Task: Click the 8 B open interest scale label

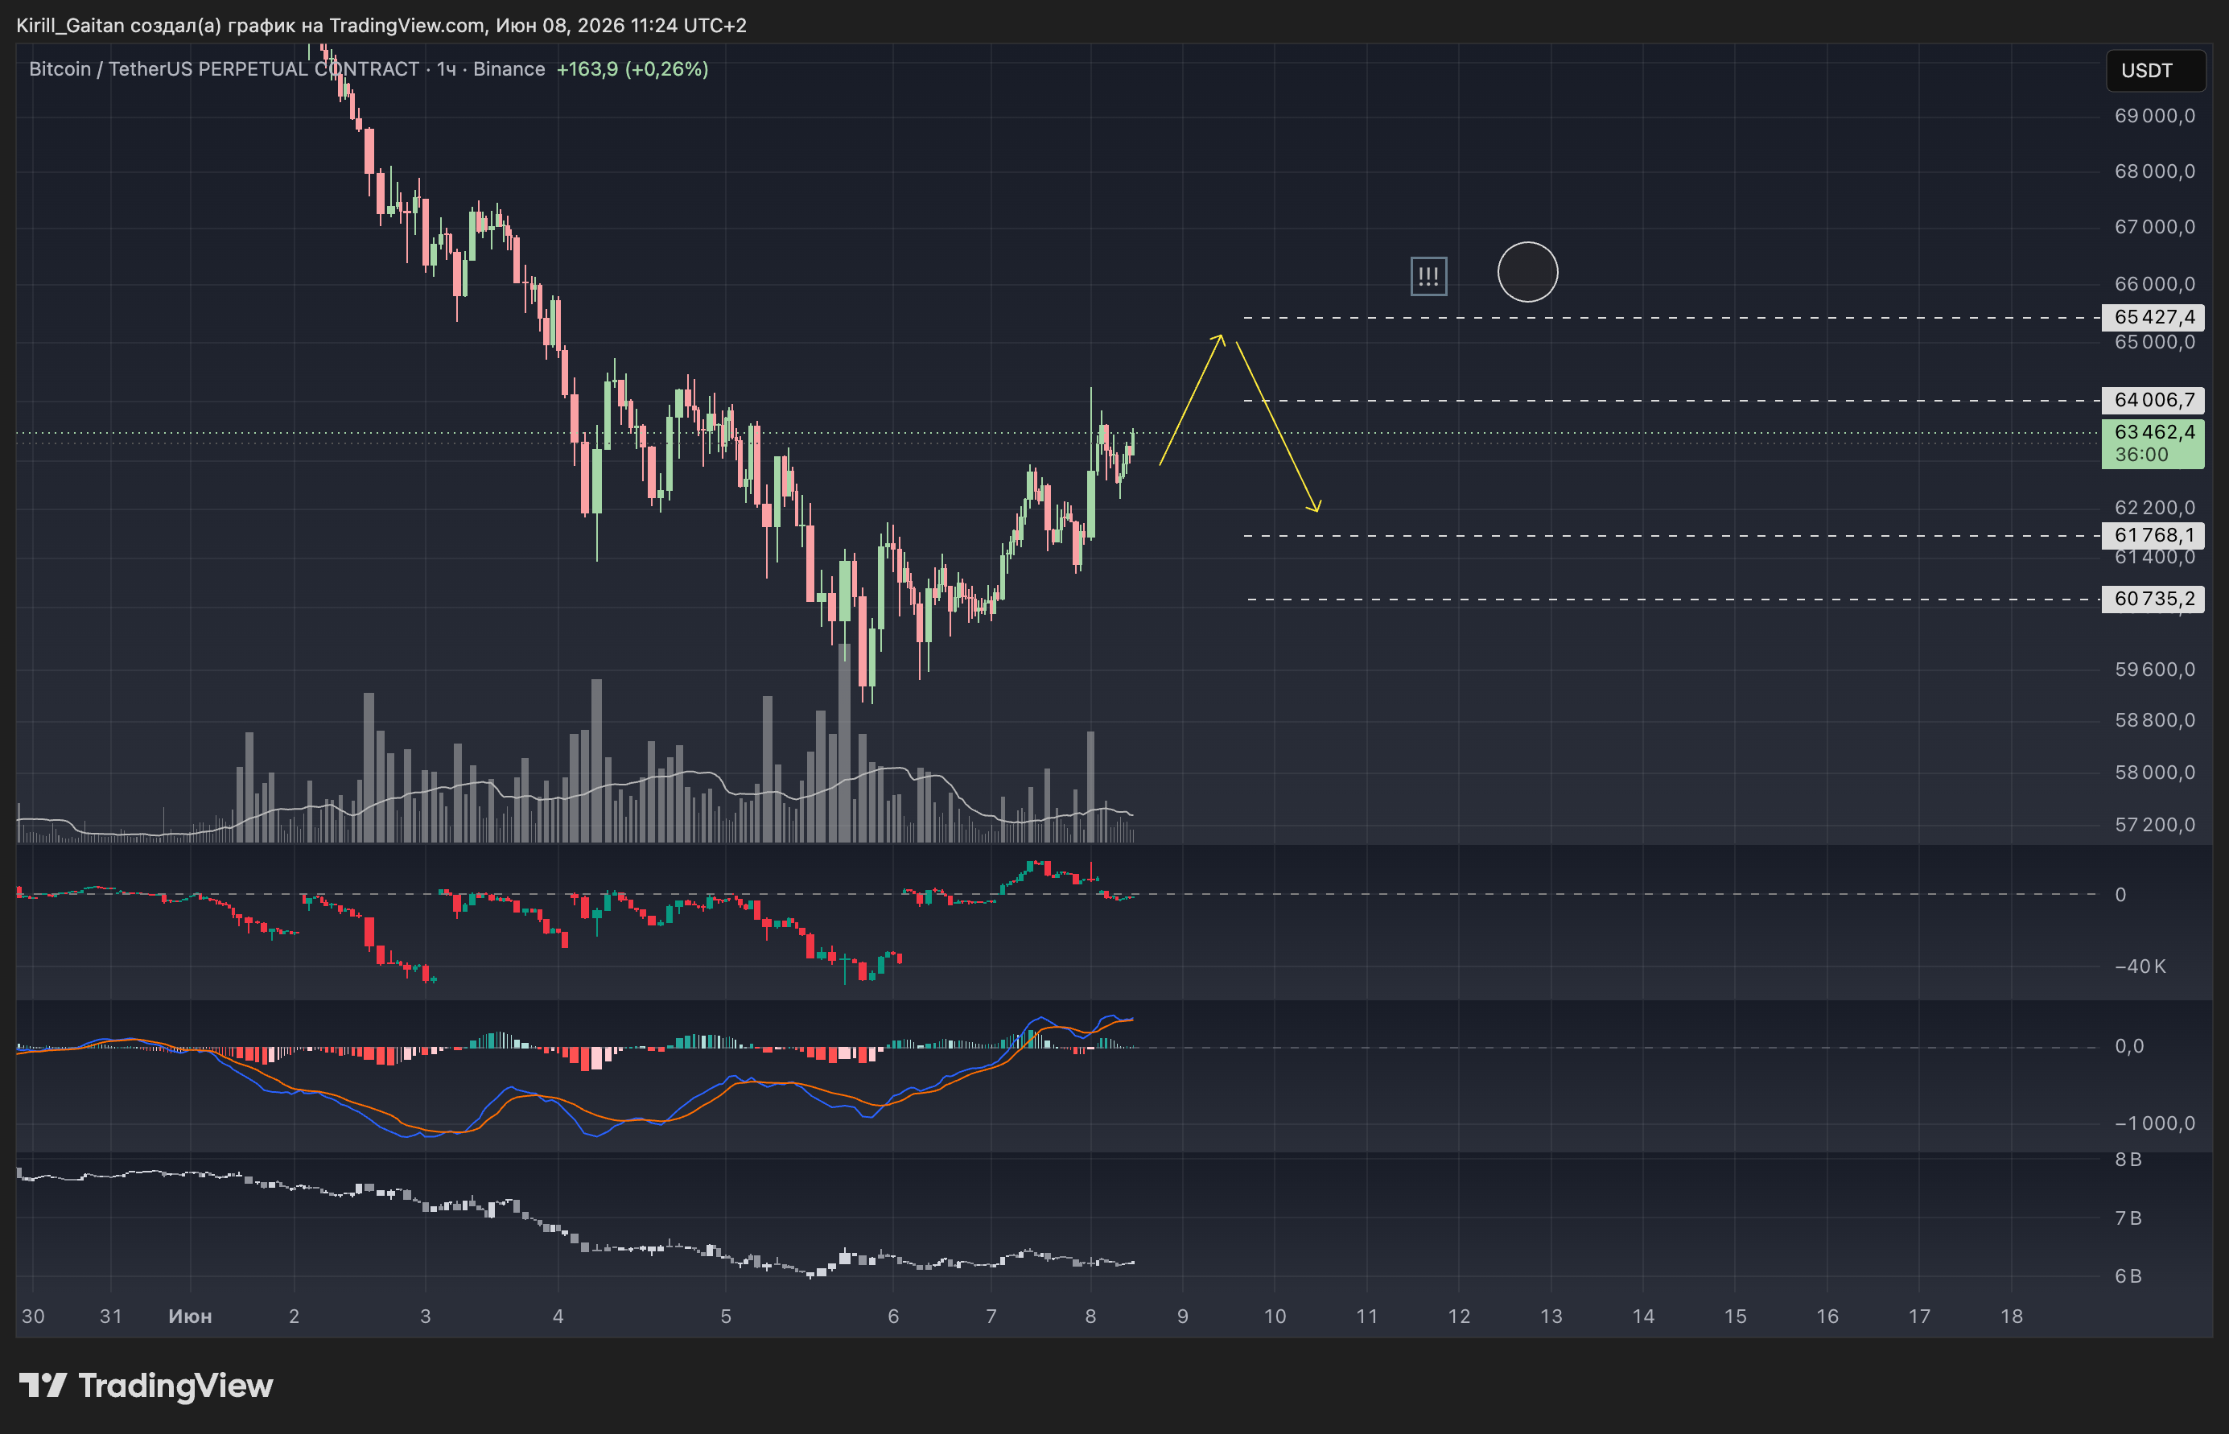Action: tap(2128, 1160)
